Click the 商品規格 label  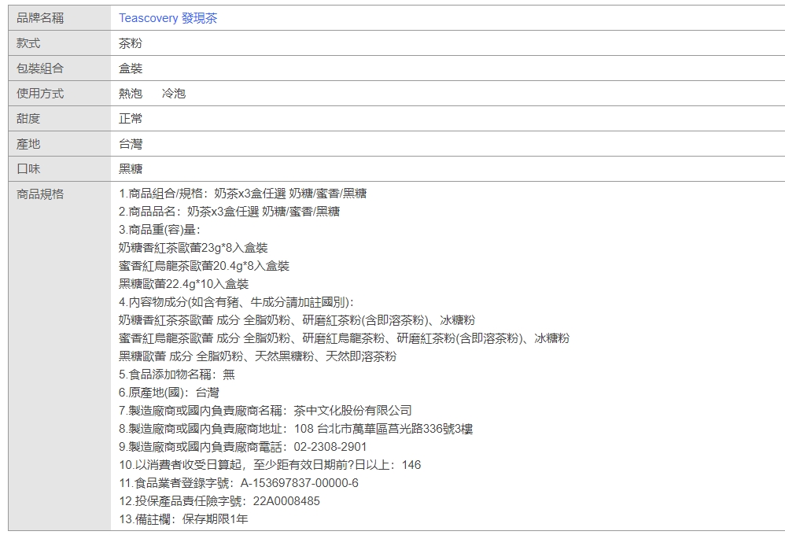[40, 194]
